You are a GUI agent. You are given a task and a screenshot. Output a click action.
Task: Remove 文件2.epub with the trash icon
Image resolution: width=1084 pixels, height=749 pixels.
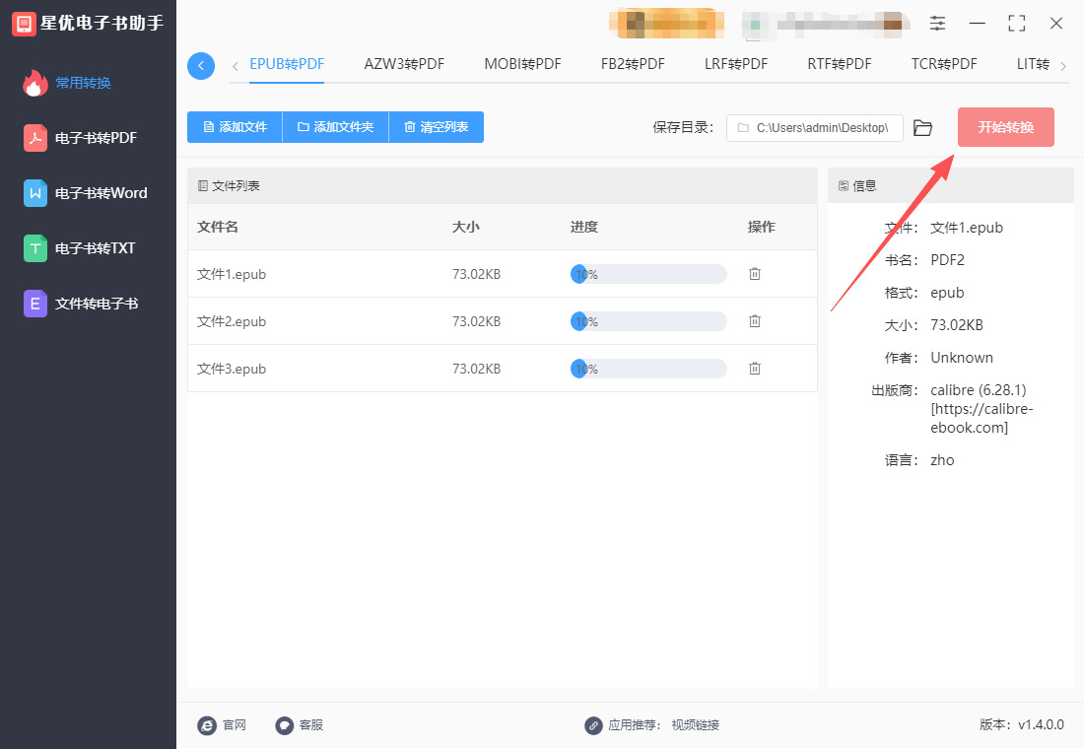tap(755, 321)
